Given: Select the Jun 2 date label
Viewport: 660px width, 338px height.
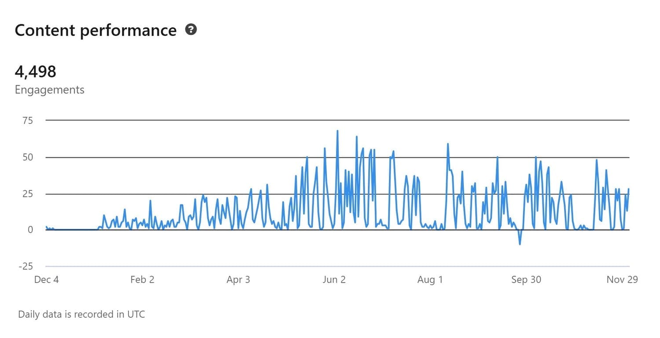Looking at the screenshot, I should 334,280.
